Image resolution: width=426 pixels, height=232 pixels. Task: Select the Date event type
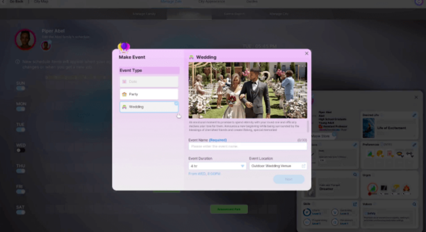[x=149, y=82]
